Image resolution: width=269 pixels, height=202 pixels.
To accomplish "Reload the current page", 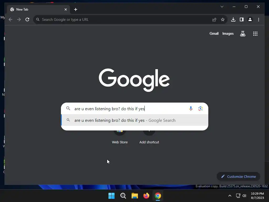I will 27,19.
